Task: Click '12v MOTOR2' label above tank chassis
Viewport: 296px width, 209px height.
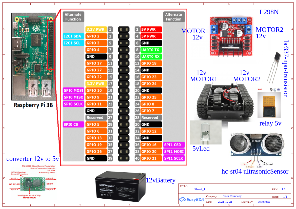Action: point(247,76)
